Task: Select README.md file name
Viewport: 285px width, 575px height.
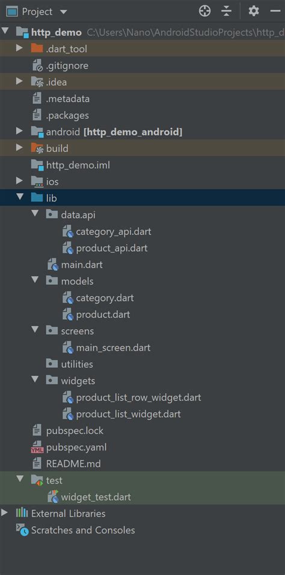Action: coord(73,463)
